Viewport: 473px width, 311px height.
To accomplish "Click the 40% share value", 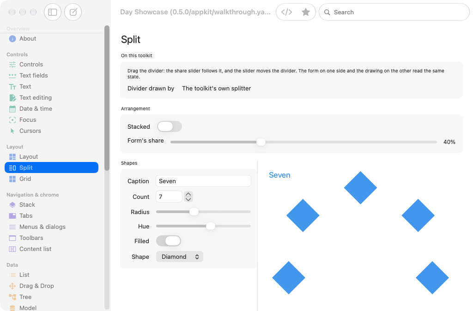I will pyautogui.click(x=449, y=142).
